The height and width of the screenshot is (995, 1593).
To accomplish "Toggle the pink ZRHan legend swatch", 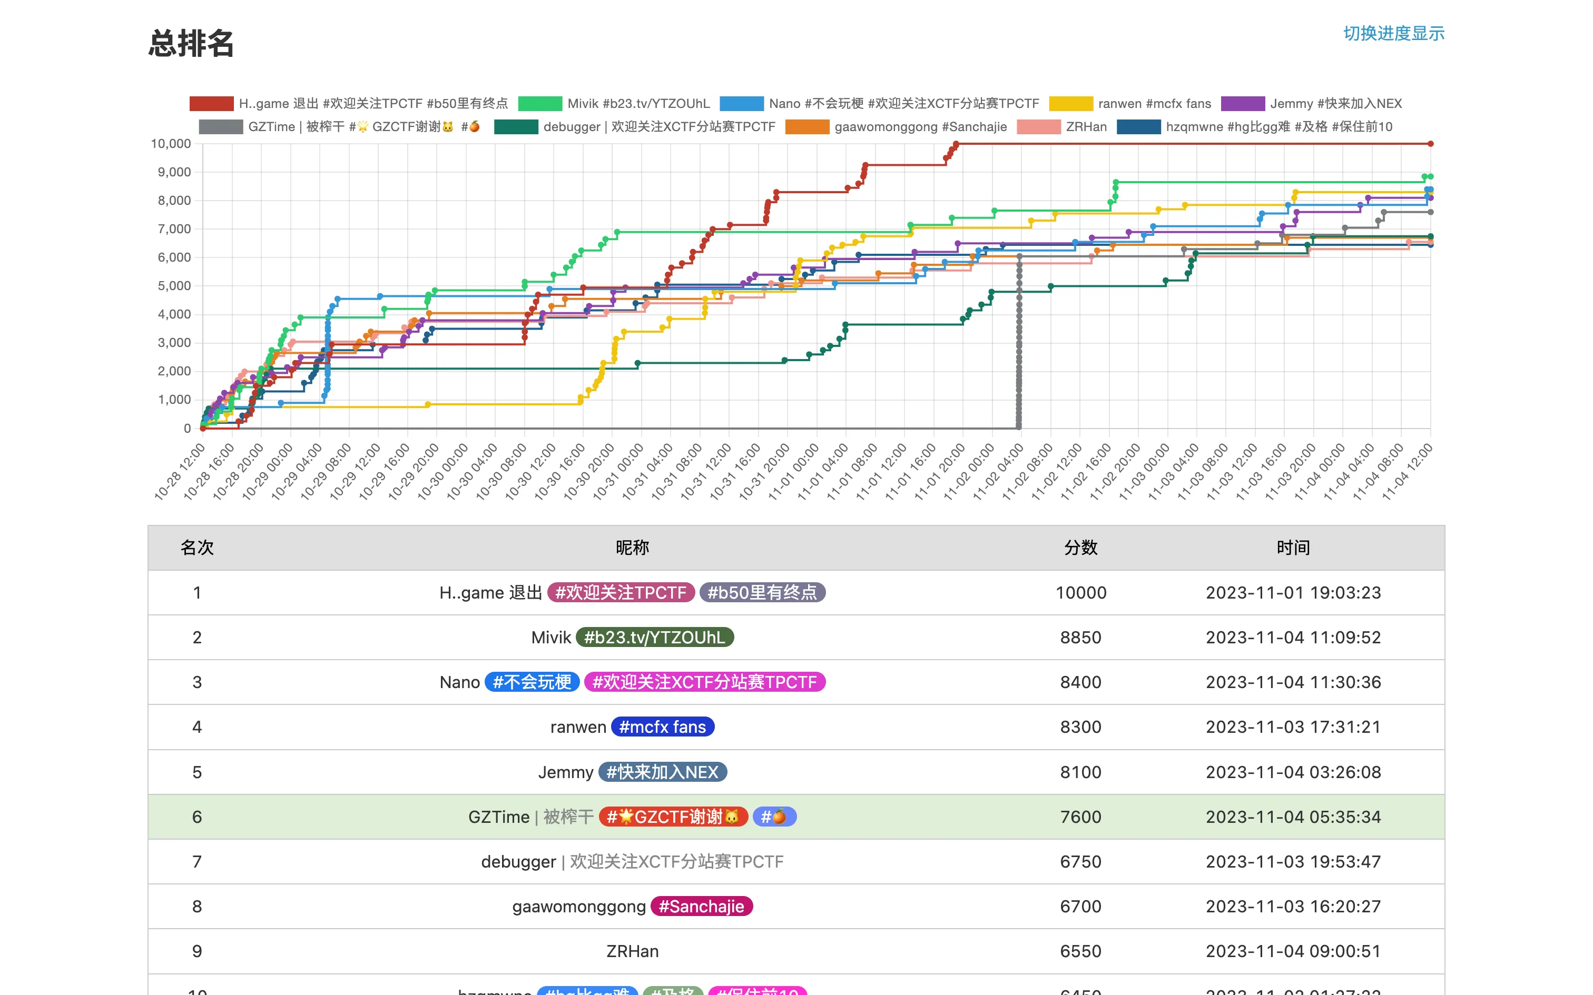I will click(1038, 126).
